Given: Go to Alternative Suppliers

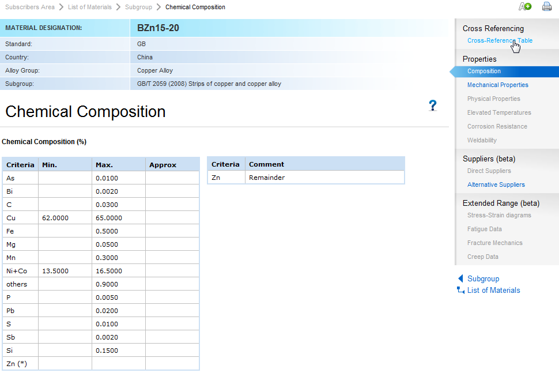Looking at the screenshot, I should pyautogui.click(x=496, y=184).
